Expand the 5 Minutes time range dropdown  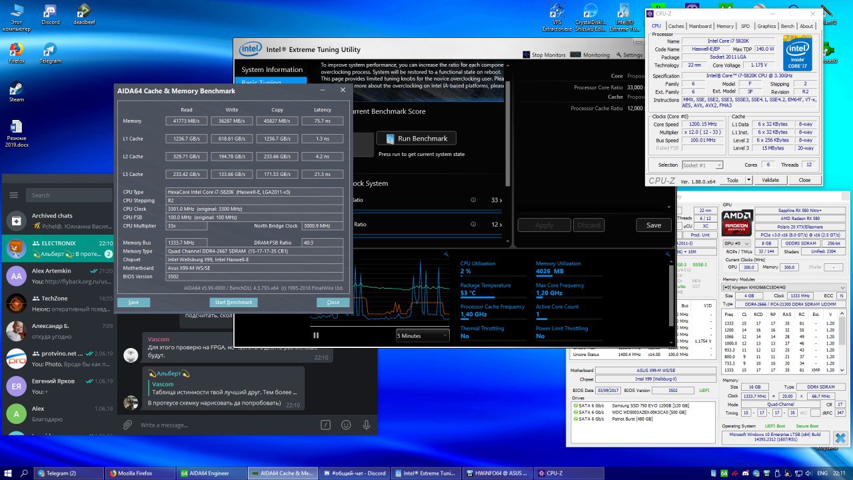coord(423,335)
